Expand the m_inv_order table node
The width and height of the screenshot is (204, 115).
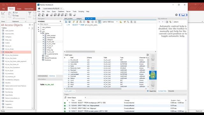point(43,44)
